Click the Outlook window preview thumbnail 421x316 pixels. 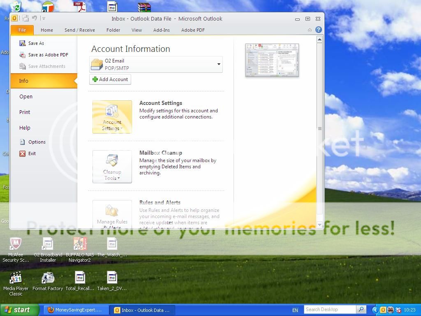click(x=272, y=60)
